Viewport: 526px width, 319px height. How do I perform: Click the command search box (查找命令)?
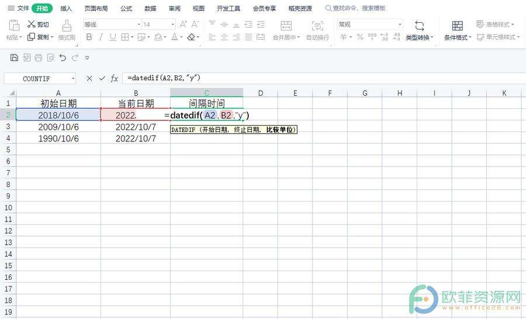[x=355, y=8]
